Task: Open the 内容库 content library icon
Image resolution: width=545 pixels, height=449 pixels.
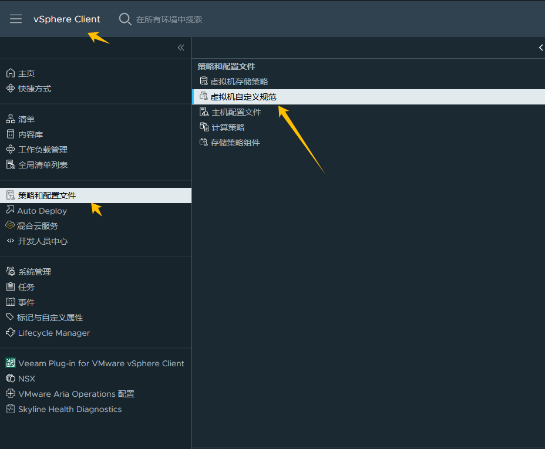Action: coord(11,134)
